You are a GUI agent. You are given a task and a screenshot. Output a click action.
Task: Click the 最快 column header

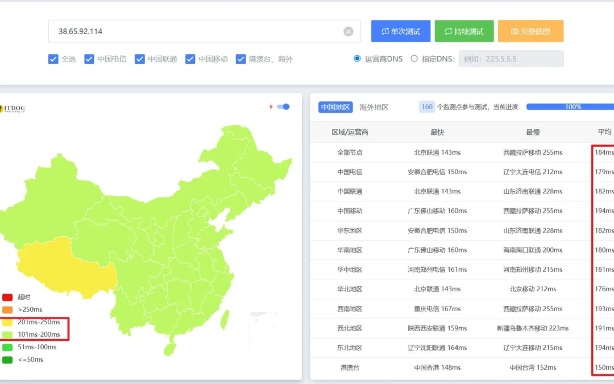(437, 133)
